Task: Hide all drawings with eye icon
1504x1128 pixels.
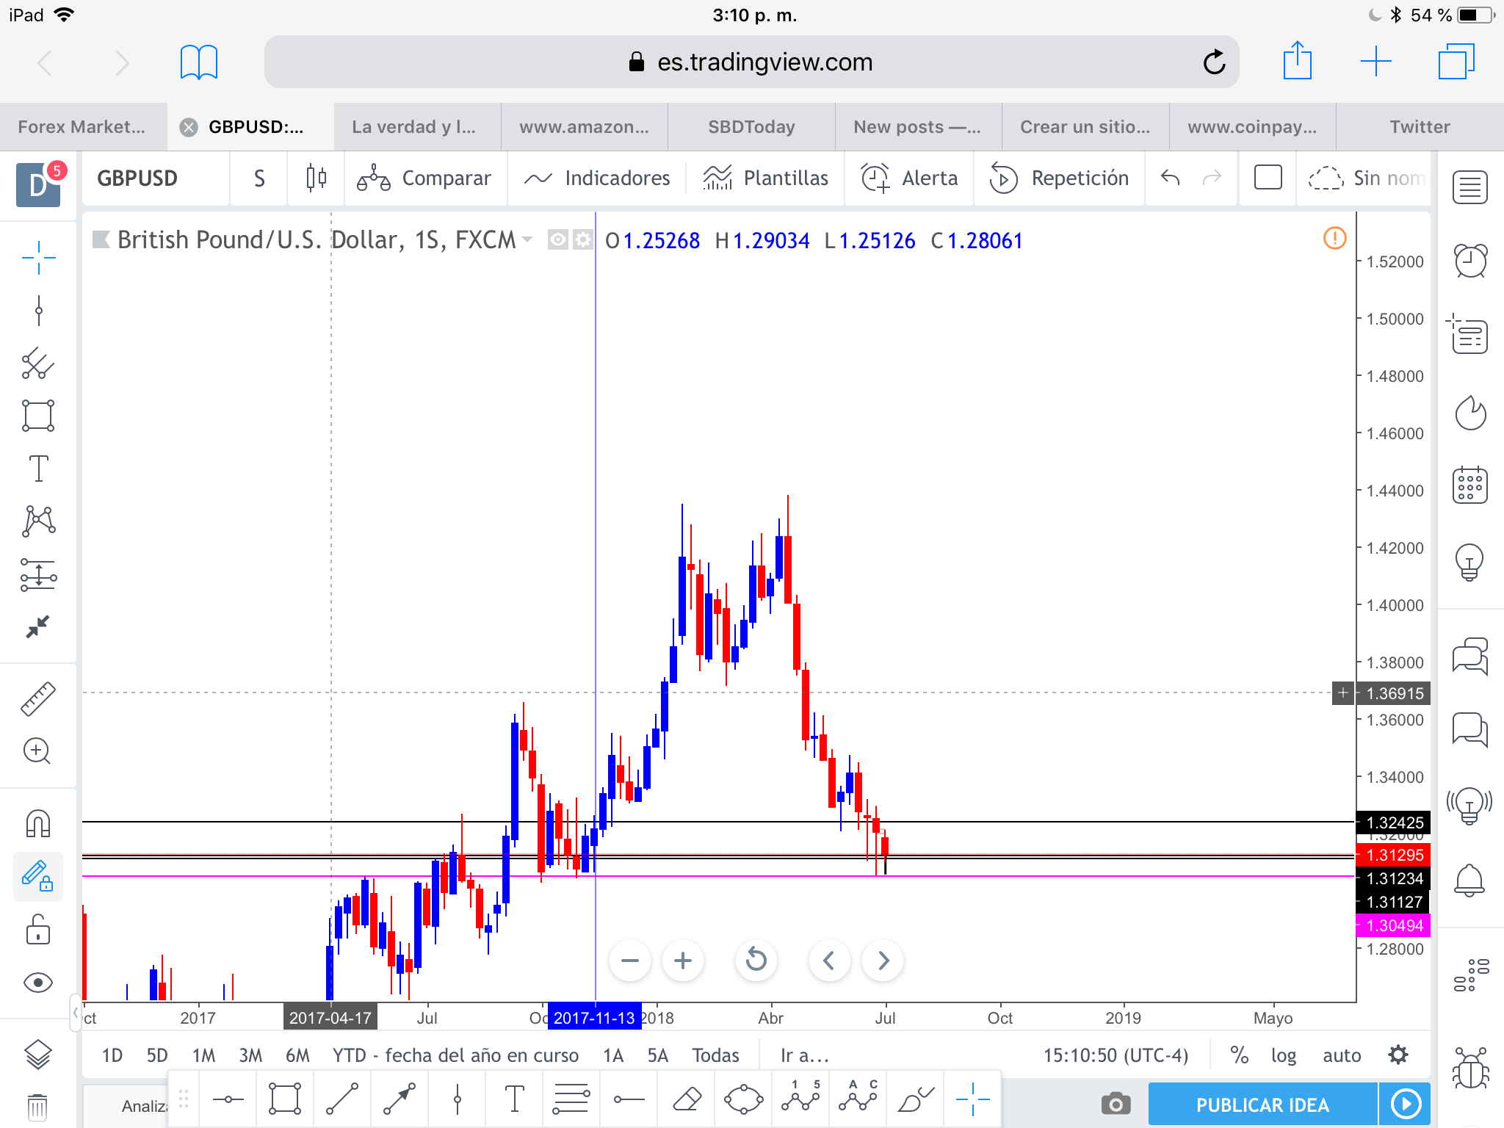Action: click(38, 983)
